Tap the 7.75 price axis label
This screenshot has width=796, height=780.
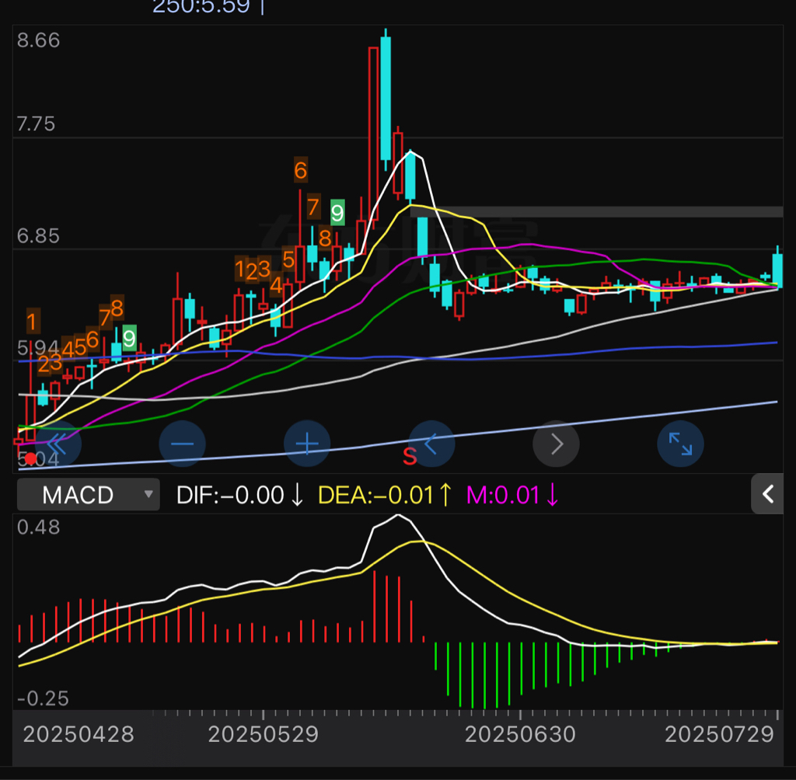pos(36,124)
